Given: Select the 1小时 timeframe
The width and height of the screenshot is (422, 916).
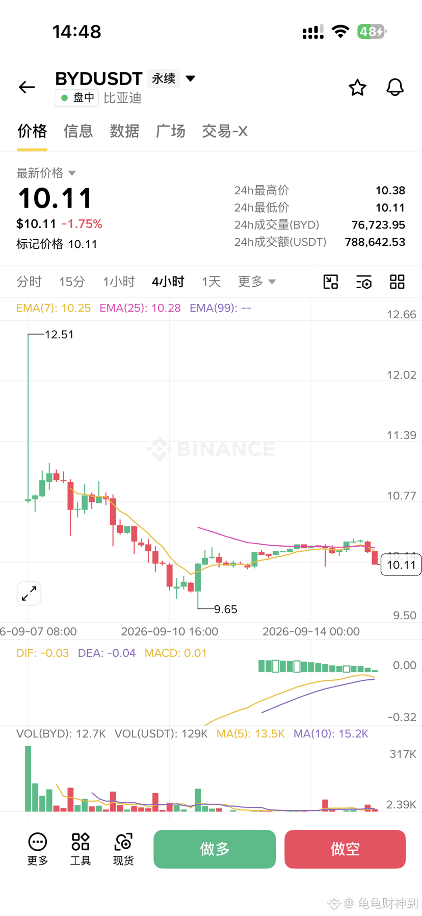Looking at the screenshot, I should point(119,282).
